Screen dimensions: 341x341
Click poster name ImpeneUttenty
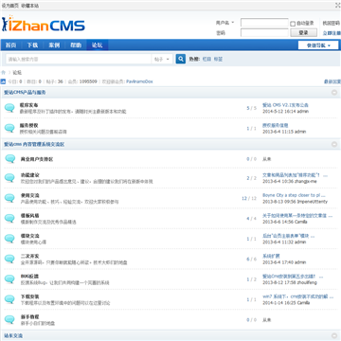313,202
